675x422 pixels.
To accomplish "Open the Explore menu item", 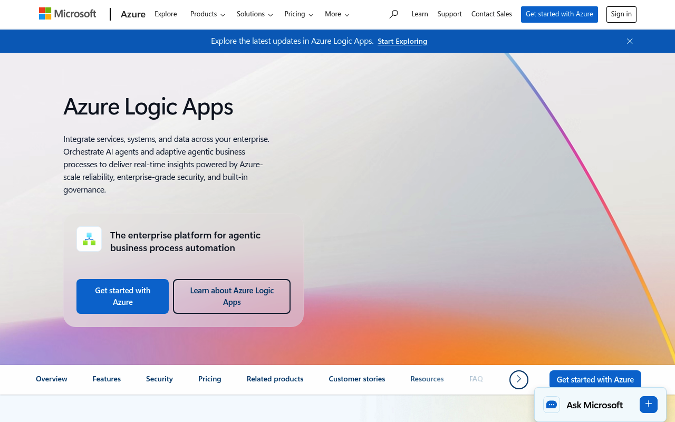I will coord(166,14).
